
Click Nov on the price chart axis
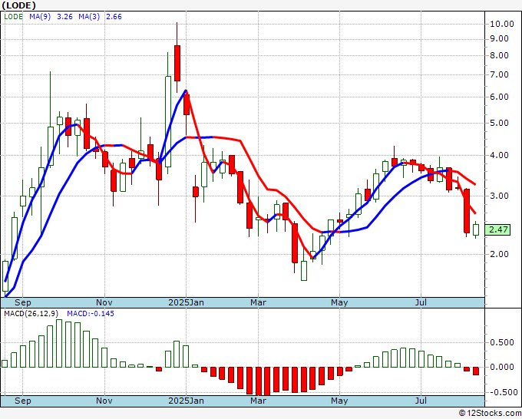(104, 302)
